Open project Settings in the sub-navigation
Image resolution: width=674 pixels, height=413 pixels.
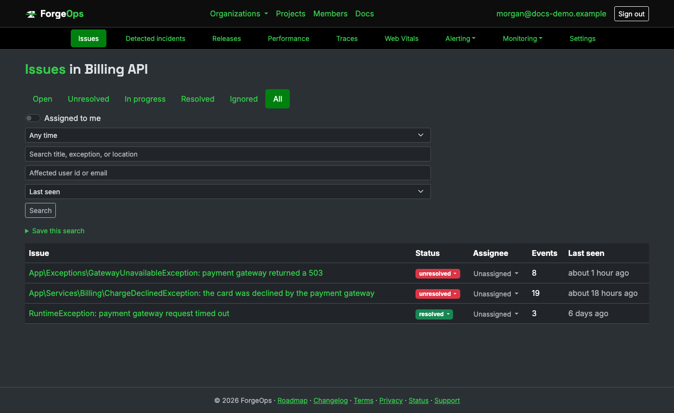coord(583,39)
